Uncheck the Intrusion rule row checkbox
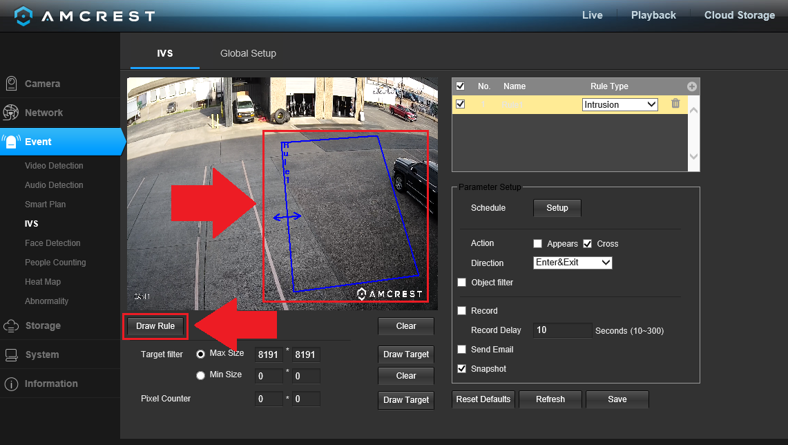788x445 pixels. [x=461, y=104]
